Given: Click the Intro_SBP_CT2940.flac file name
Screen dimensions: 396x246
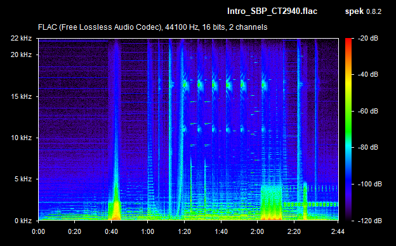Looking at the screenshot, I should coord(272,11).
